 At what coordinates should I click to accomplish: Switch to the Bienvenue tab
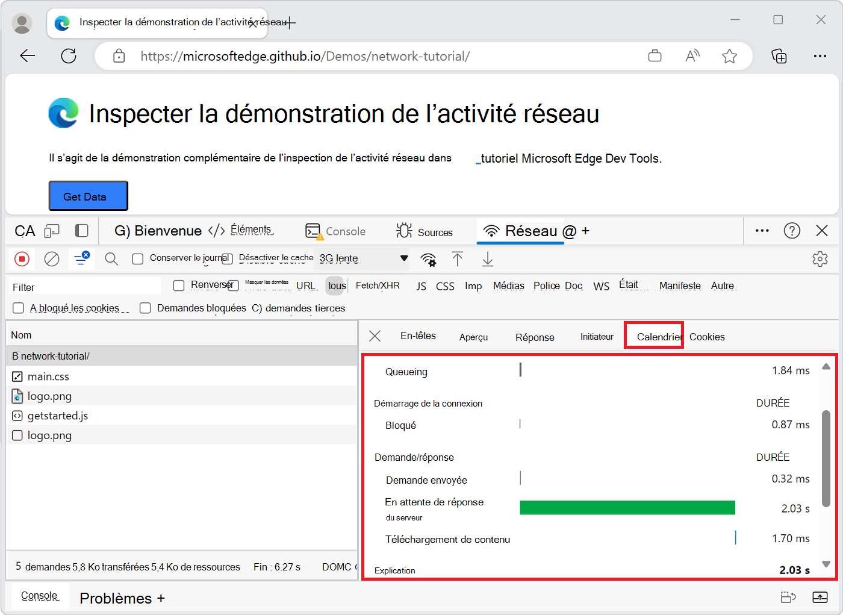[x=158, y=231]
